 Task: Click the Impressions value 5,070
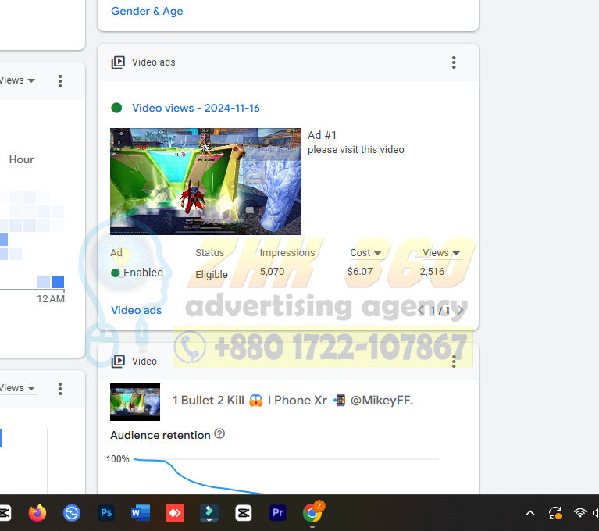pyautogui.click(x=272, y=272)
